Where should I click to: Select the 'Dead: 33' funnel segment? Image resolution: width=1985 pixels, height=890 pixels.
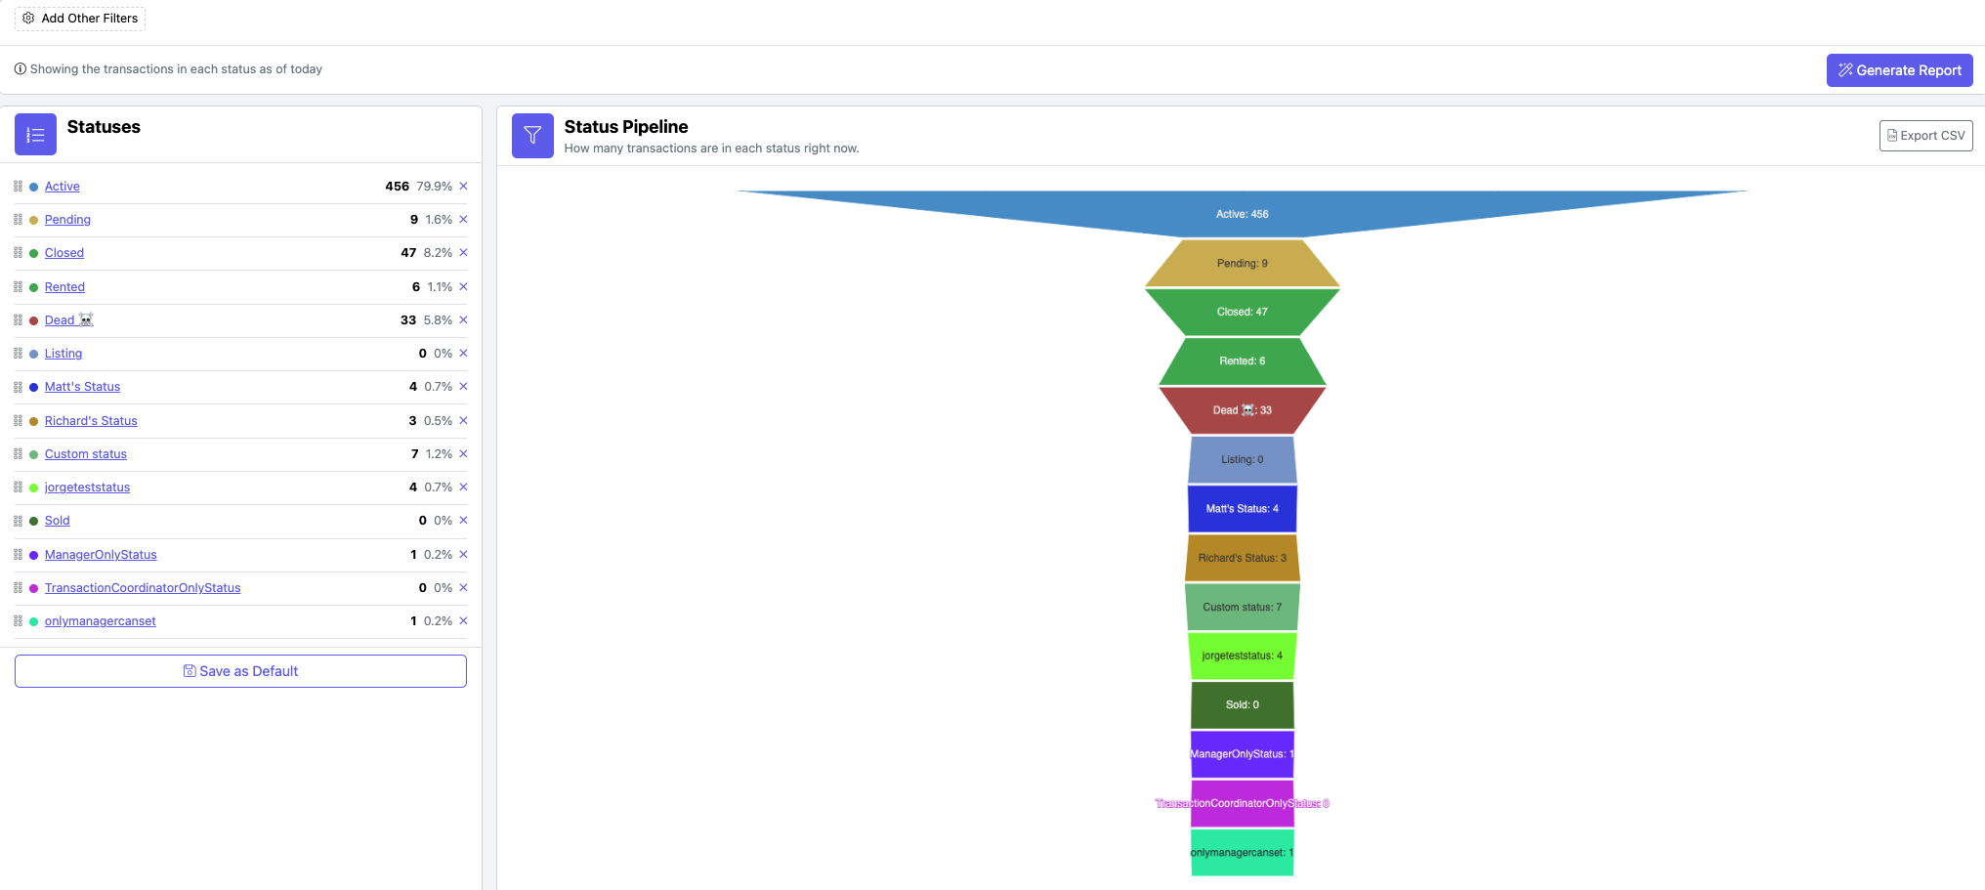tap(1243, 410)
